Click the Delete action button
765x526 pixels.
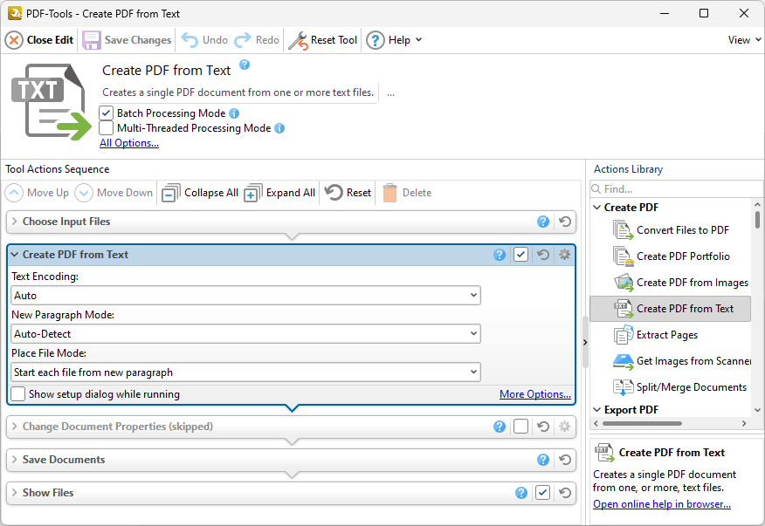click(x=407, y=193)
